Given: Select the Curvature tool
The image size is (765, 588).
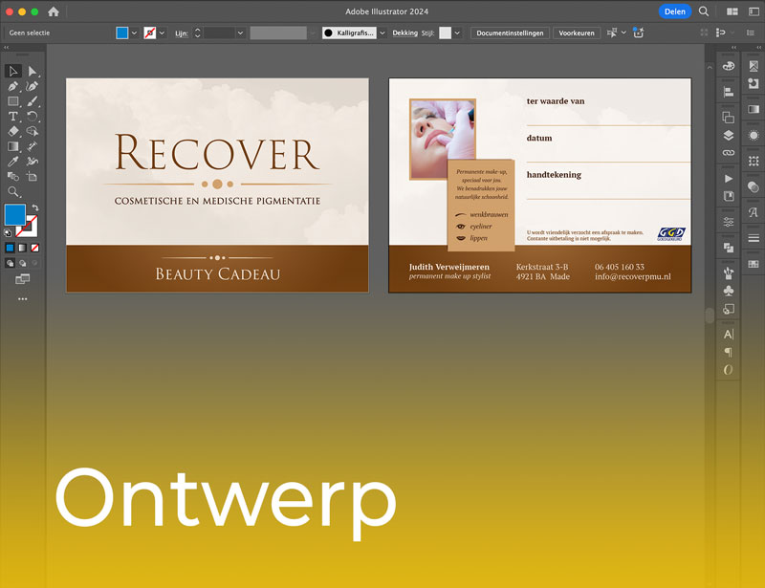Looking at the screenshot, I should (x=33, y=86).
